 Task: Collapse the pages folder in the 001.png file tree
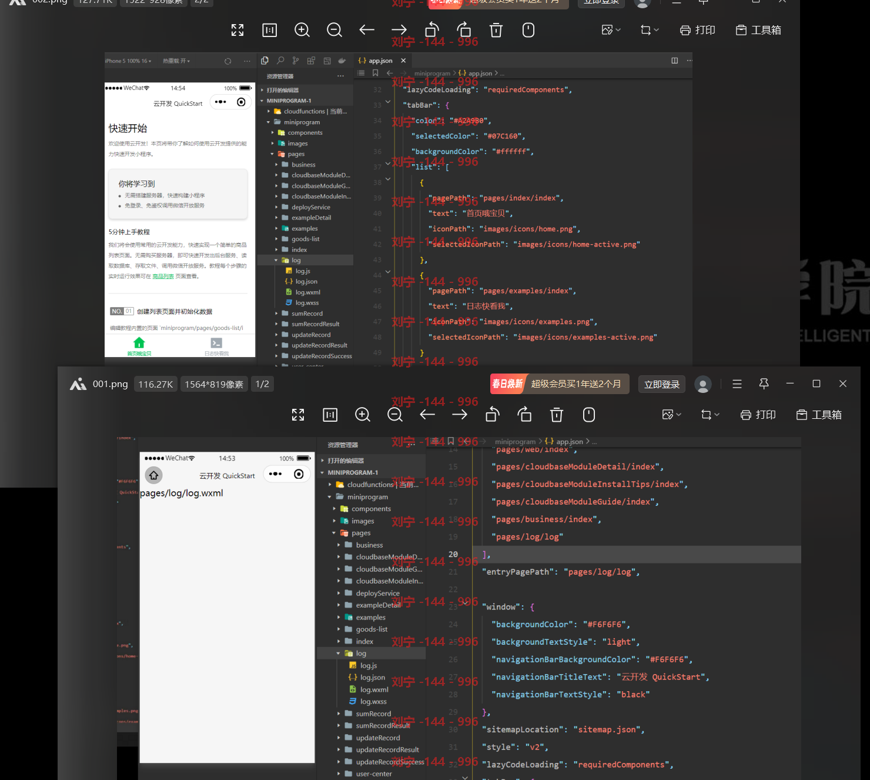click(x=334, y=533)
